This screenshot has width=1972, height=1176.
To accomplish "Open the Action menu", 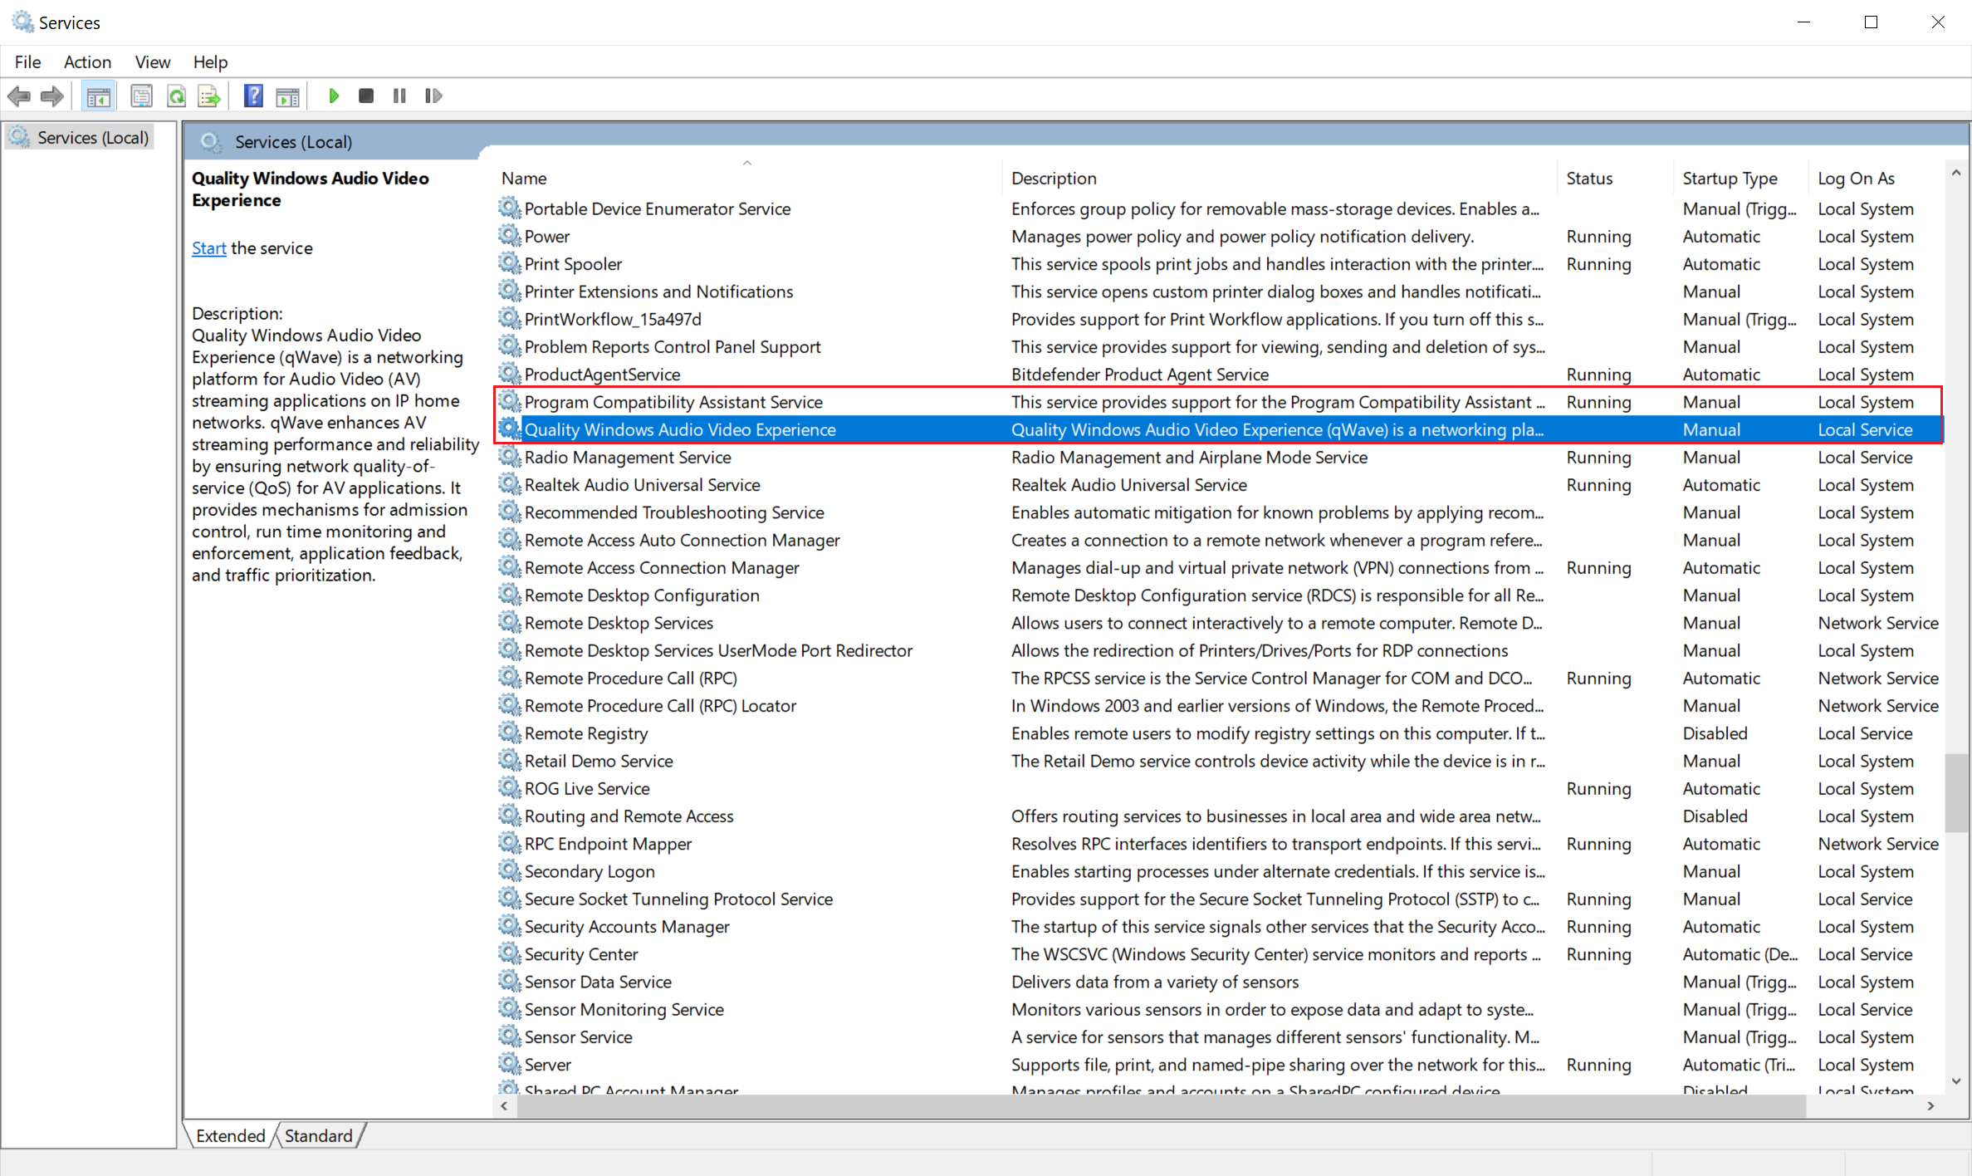I will 87,62.
